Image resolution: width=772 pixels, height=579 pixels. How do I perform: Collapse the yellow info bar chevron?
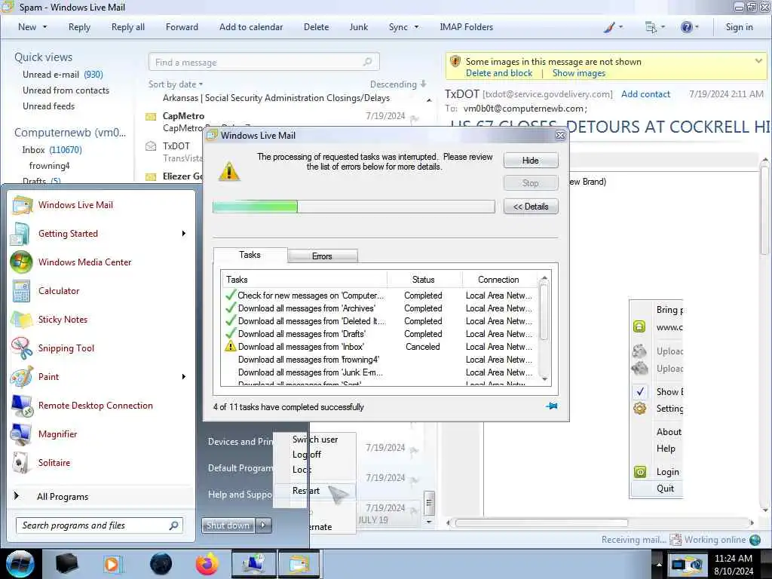(x=758, y=61)
